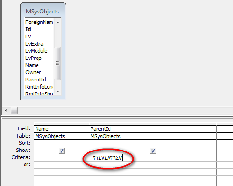This screenshot has width=233, height=186.
Task: Select the Owner field
Action: 33,72
